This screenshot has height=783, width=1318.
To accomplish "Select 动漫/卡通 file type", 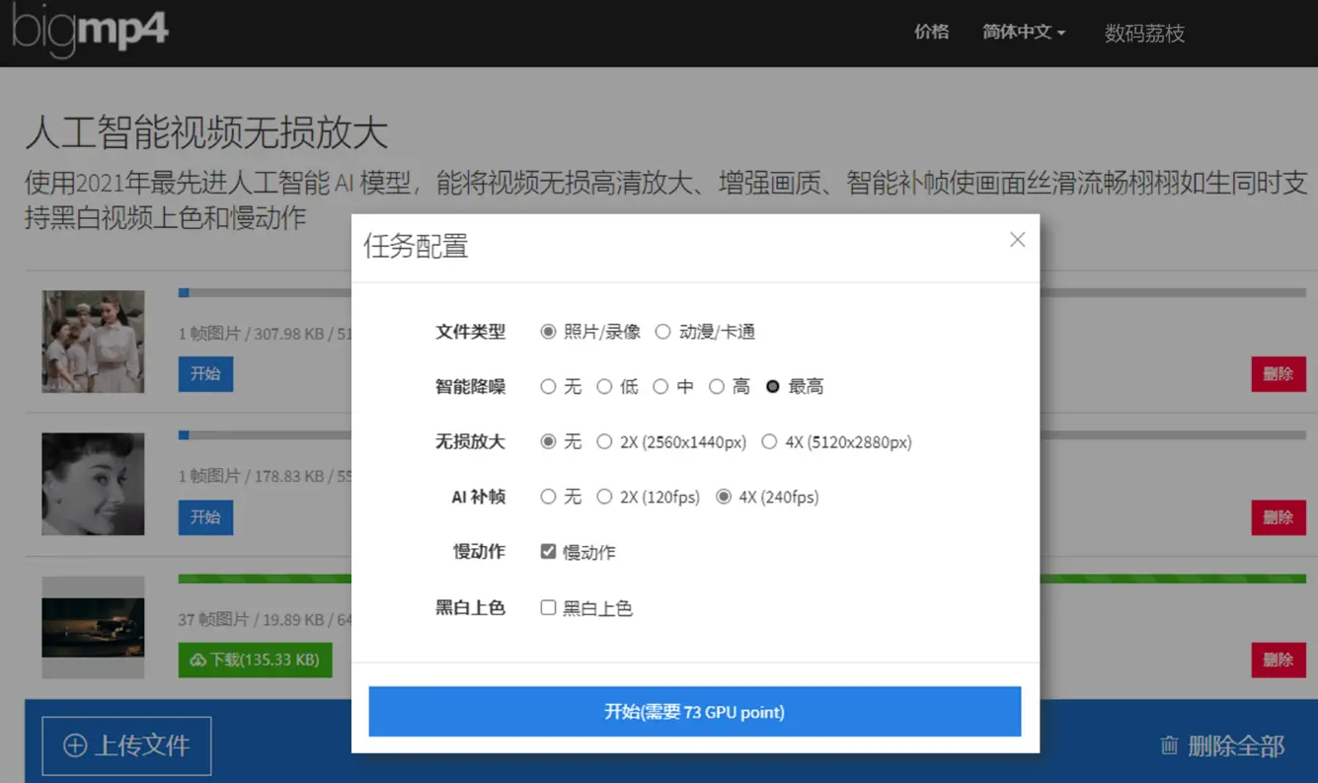I will [x=663, y=332].
